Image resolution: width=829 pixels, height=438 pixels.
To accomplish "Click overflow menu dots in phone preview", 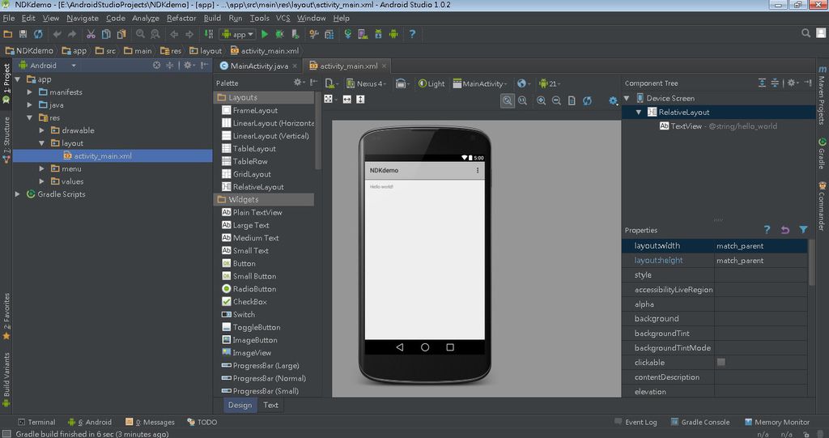I will click(478, 170).
